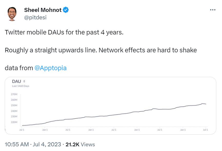Click the rightmost Jul 1 x-axis label
The image size is (222, 151).
click(x=205, y=130)
